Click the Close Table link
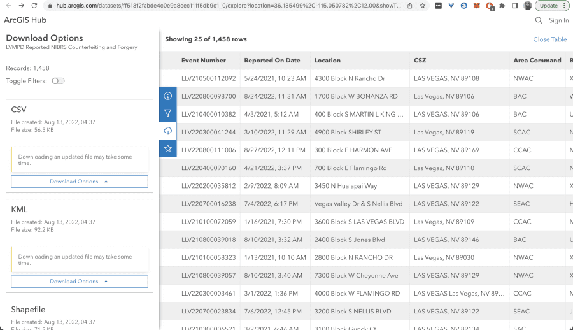The width and height of the screenshot is (573, 330). [x=549, y=39]
